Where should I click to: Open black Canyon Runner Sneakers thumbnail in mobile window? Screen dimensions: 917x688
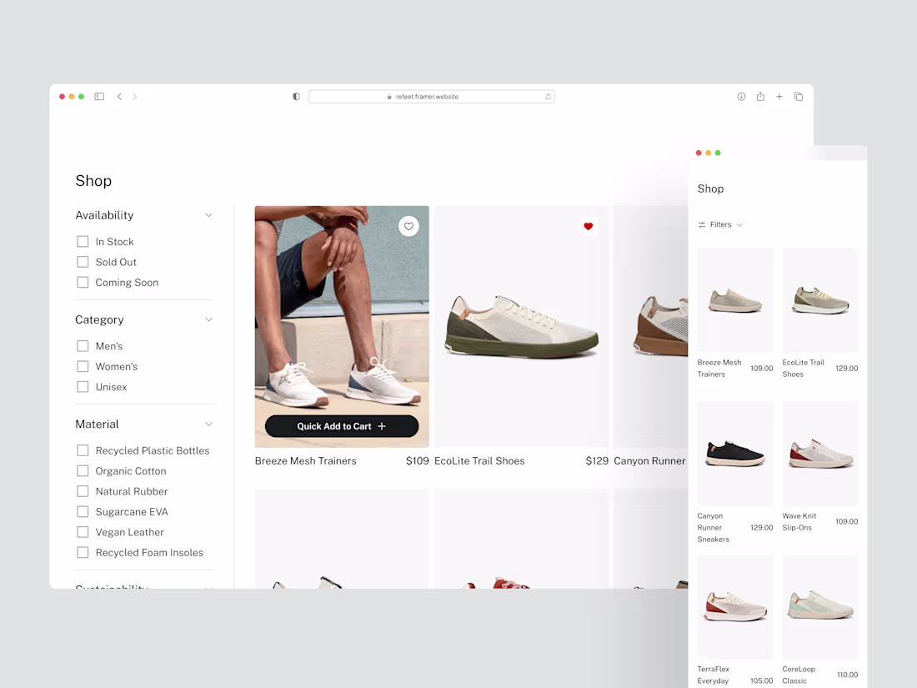[x=736, y=454]
